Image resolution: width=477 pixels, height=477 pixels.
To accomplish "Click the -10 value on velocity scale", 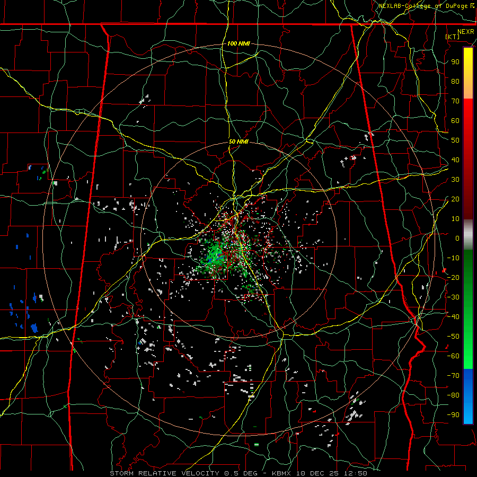I will tap(453, 258).
